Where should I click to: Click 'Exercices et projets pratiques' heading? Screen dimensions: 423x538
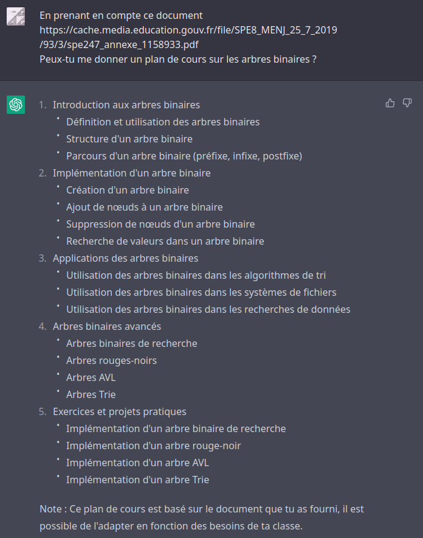120,411
